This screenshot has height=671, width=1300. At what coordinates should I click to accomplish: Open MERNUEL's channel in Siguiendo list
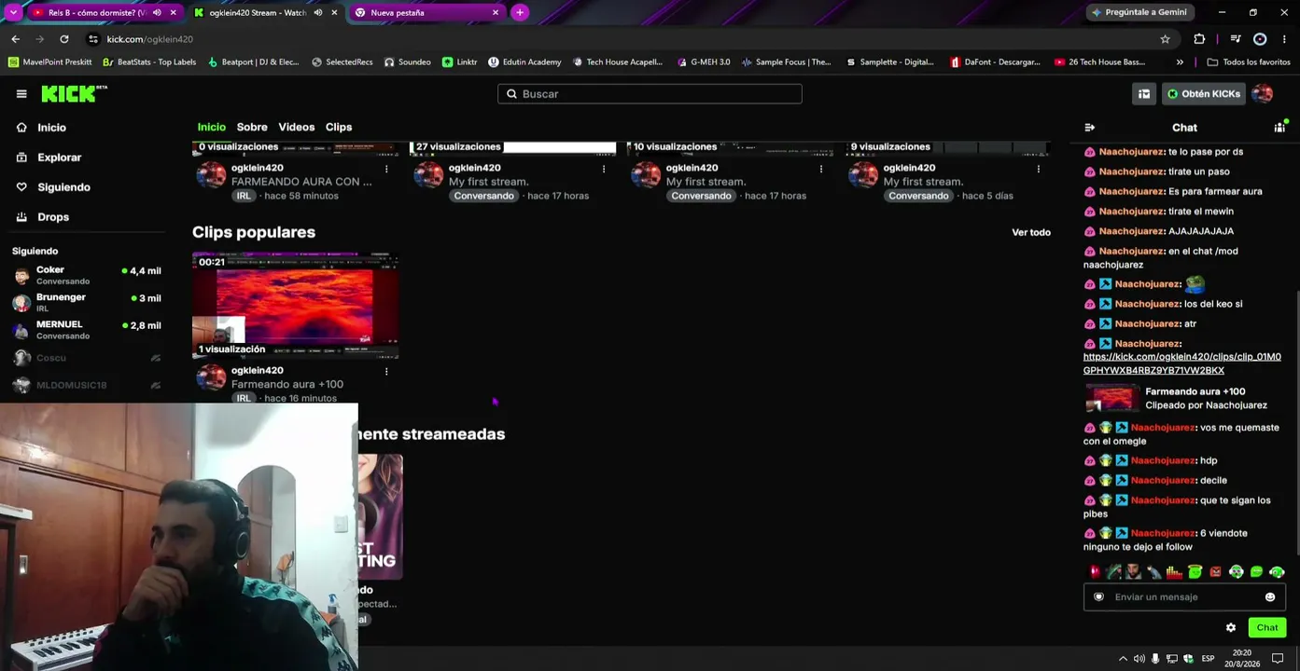tap(88, 329)
